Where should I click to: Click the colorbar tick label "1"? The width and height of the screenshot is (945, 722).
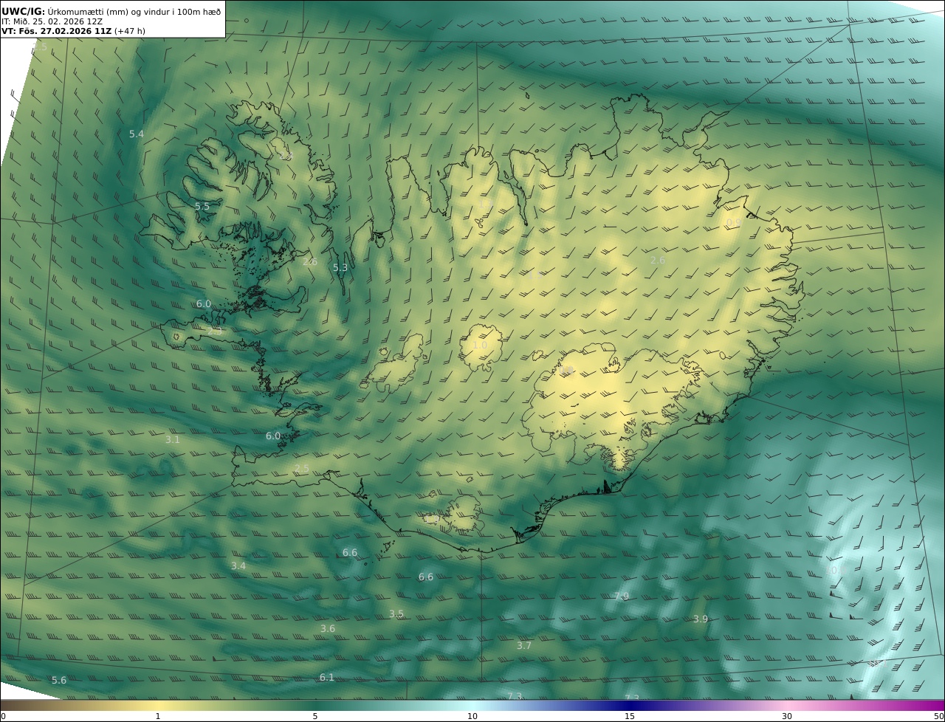tap(158, 716)
